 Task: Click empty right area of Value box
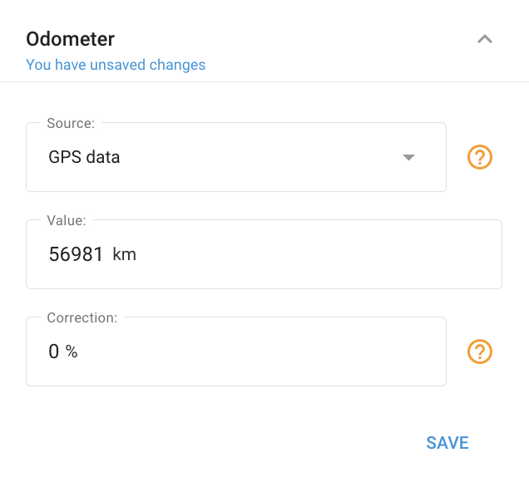point(319,254)
